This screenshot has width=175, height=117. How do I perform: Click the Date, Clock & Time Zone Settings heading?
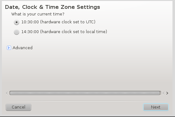point(52,7)
